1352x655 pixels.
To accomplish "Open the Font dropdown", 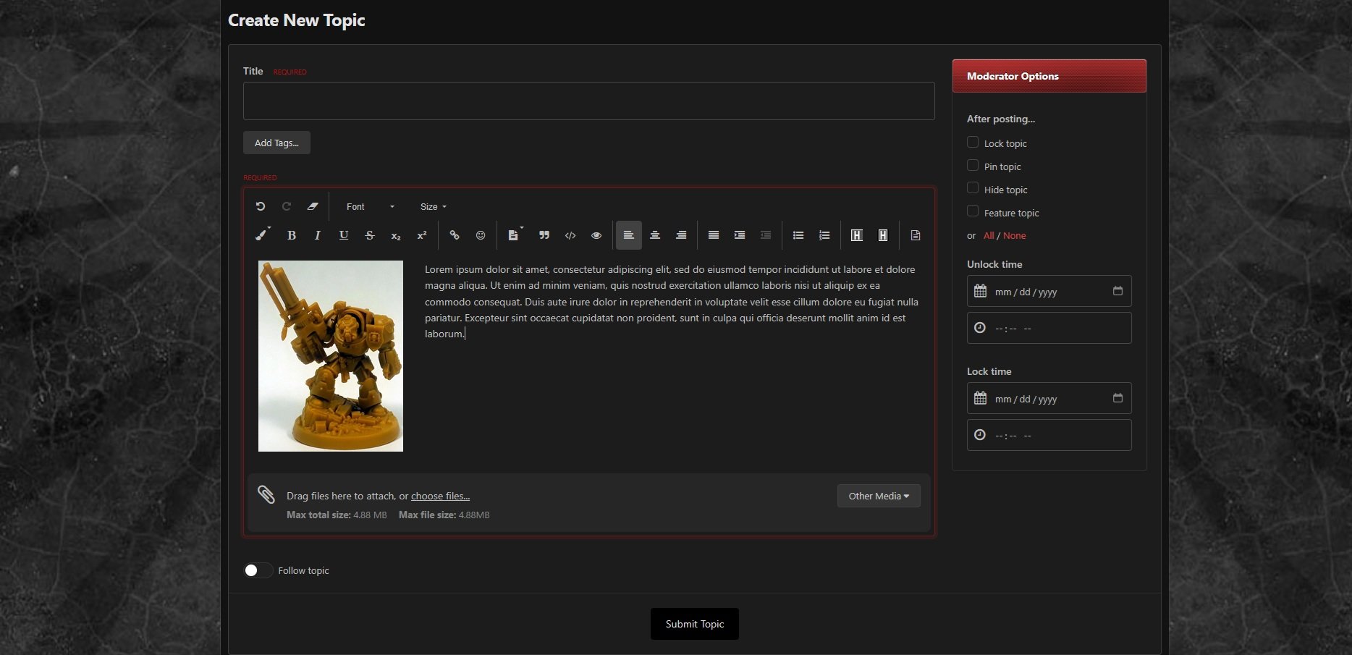I will [x=370, y=207].
